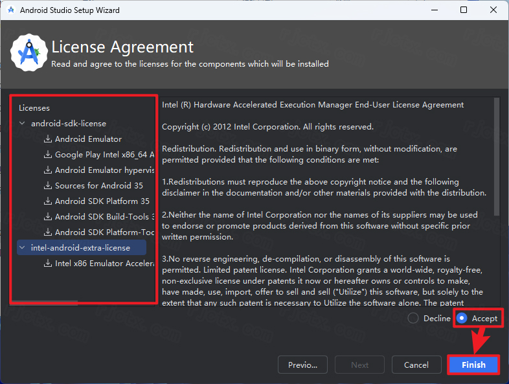Select android-sdk-license in the Licenses tree
This screenshot has width=509, height=384.
tap(69, 123)
